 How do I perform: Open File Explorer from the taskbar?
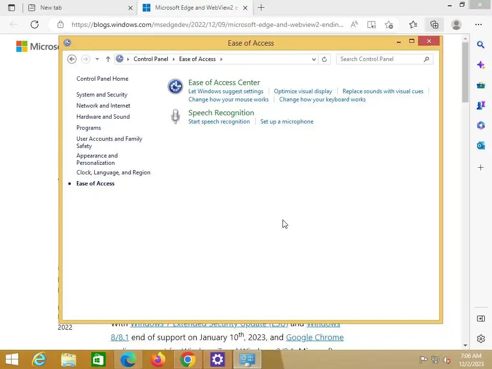68,359
